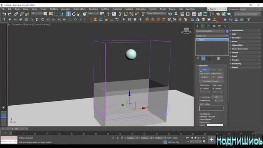The width and height of the screenshot is (263, 148).
Task: Click the Configure Modifier Sets icon
Action: pyautogui.click(x=218, y=58)
